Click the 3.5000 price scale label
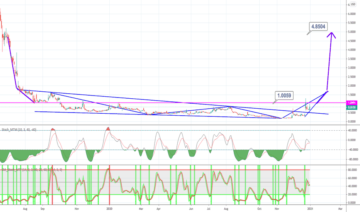Viewport: 360px width, 212px height. [352, 59]
